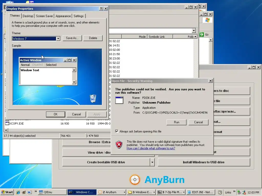Screen dimensions: 262x196
Task: Click the Start button
Action: tap(7, 192)
